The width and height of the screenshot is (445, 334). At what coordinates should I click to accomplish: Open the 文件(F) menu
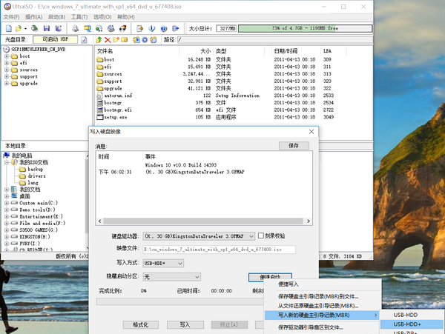11,17
